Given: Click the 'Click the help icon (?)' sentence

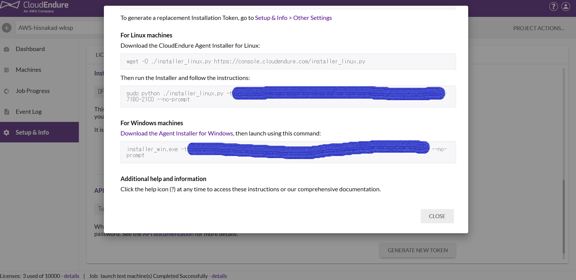Looking at the screenshot, I should (250, 189).
